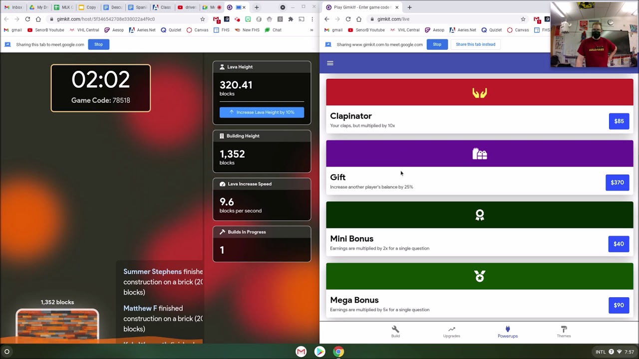Open Gmail from the shelf

pyautogui.click(x=301, y=352)
